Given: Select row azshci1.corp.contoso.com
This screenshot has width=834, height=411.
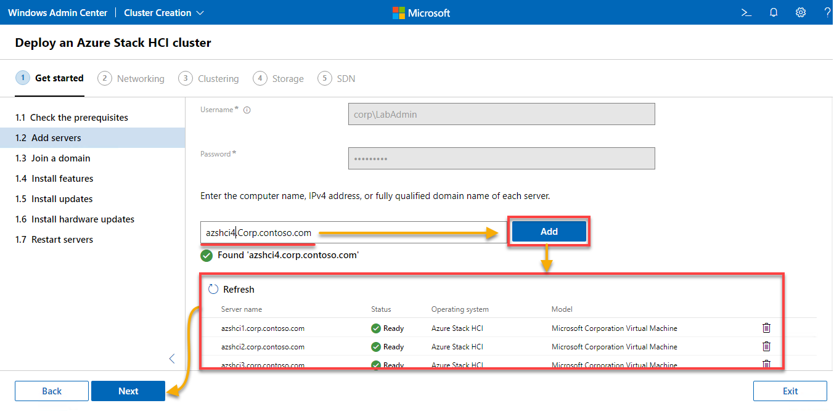Looking at the screenshot, I should point(509,328).
